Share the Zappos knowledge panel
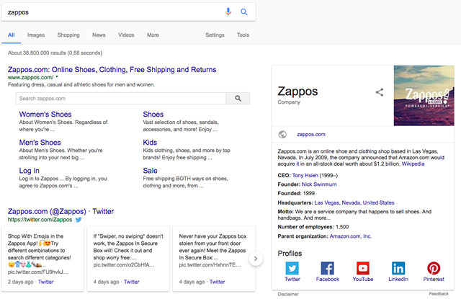 pos(380,92)
